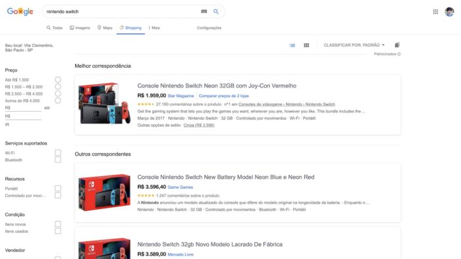
Task: Open the Google apps grid icon
Action: point(435,12)
